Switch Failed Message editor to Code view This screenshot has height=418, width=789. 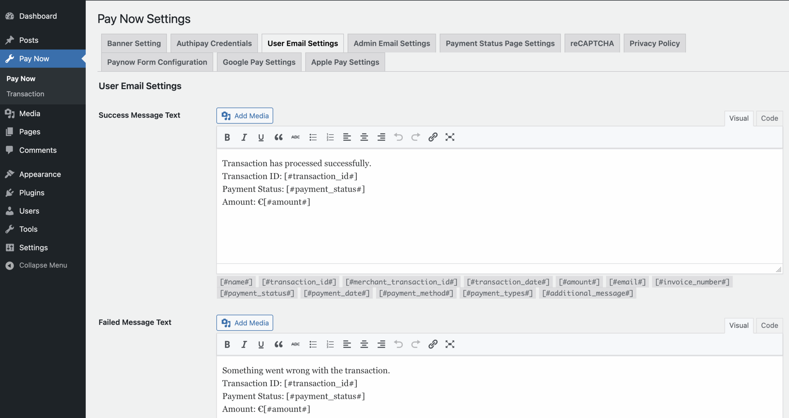(769, 326)
